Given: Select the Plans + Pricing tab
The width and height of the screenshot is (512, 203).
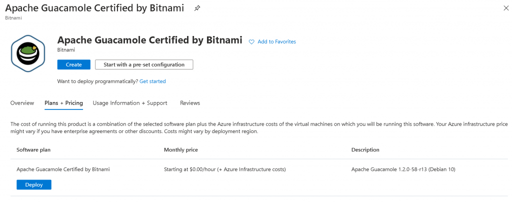Looking at the screenshot, I should point(63,103).
